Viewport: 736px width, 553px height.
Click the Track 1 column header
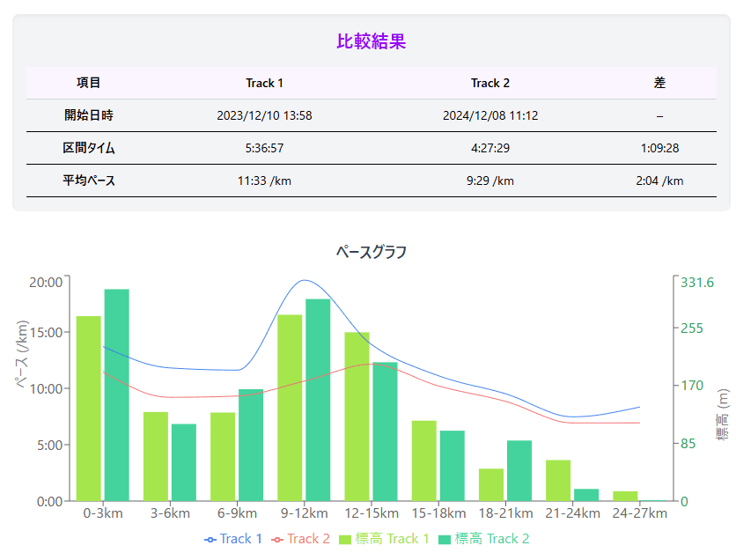264,83
